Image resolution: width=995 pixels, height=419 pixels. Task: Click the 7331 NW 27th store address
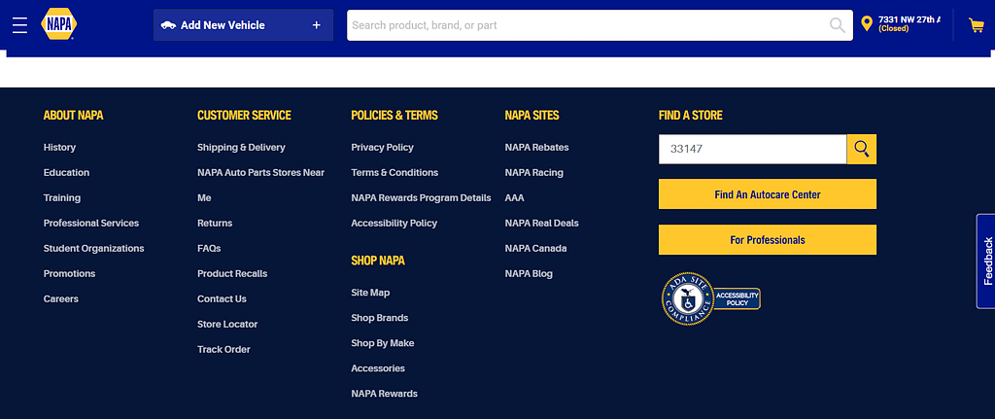(x=909, y=19)
